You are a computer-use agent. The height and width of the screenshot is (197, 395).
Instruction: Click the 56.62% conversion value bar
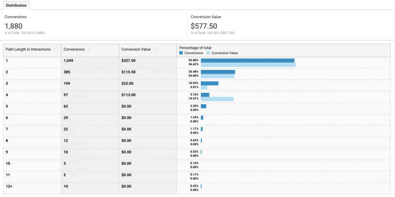coord(248,65)
